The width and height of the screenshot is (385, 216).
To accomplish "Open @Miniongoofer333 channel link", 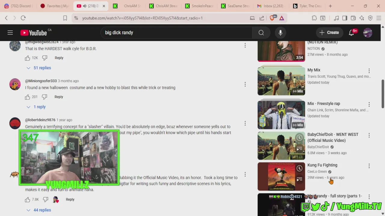I will [x=41, y=81].
